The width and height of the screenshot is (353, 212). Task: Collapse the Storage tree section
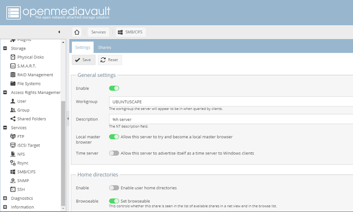[x=5, y=48]
